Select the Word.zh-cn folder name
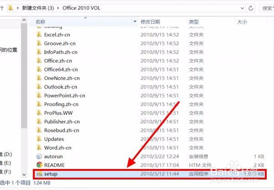This screenshot has height=190, width=274. pos(58,148)
